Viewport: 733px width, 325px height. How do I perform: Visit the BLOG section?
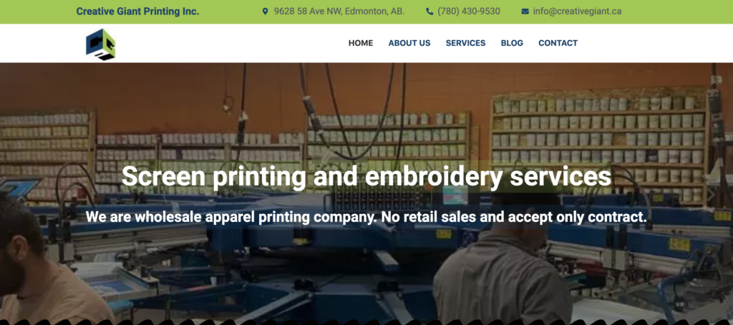point(512,43)
